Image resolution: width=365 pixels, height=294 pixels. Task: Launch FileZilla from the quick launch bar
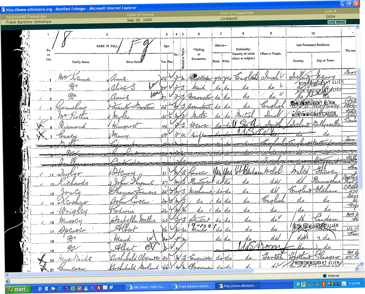coord(99,288)
